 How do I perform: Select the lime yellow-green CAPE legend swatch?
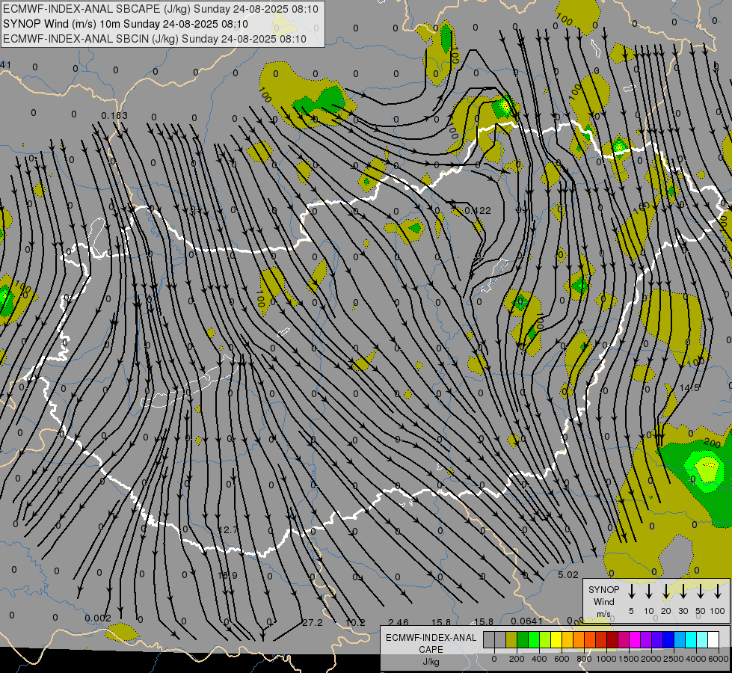[x=545, y=639]
